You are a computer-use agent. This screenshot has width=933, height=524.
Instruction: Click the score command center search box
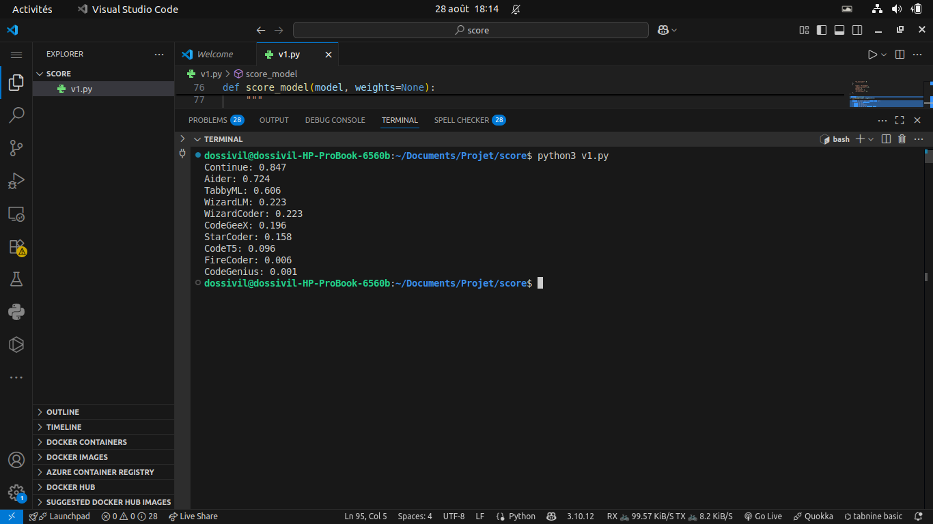[471, 30]
